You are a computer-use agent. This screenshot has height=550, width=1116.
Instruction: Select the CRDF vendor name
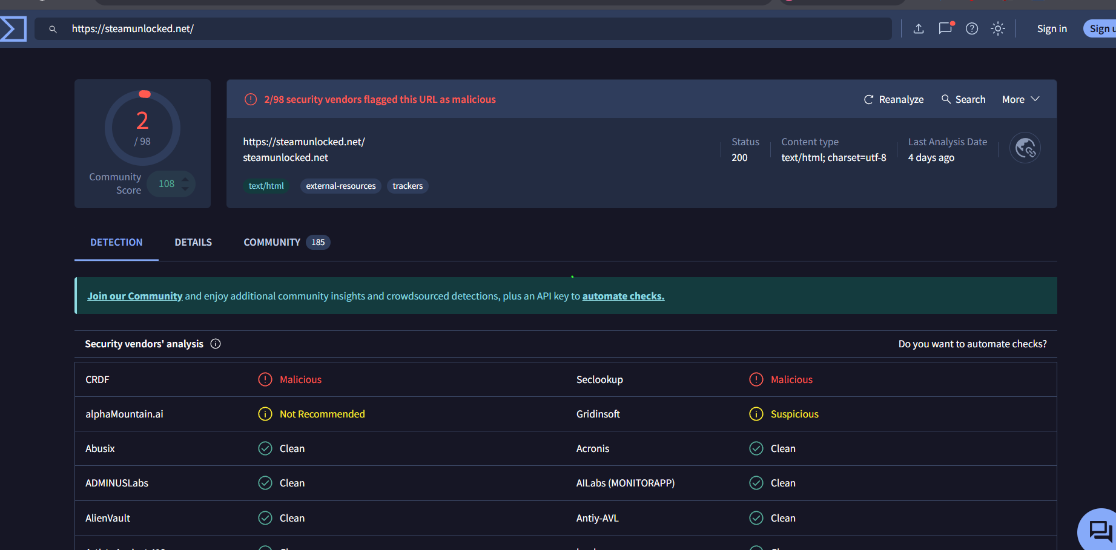pyautogui.click(x=97, y=379)
